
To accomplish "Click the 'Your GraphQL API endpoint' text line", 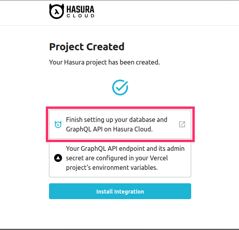I will [122, 149].
